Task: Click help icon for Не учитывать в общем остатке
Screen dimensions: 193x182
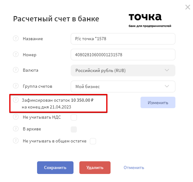Action: pyautogui.click(x=16, y=141)
